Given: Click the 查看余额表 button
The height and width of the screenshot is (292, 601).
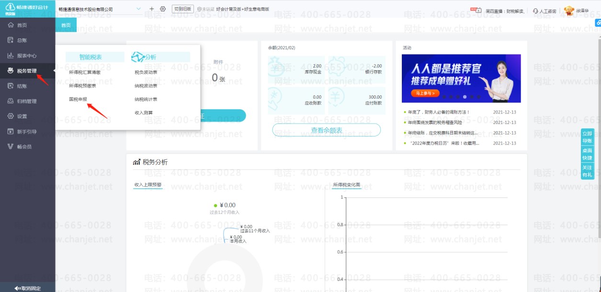Looking at the screenshot, I should click(326, 130).
